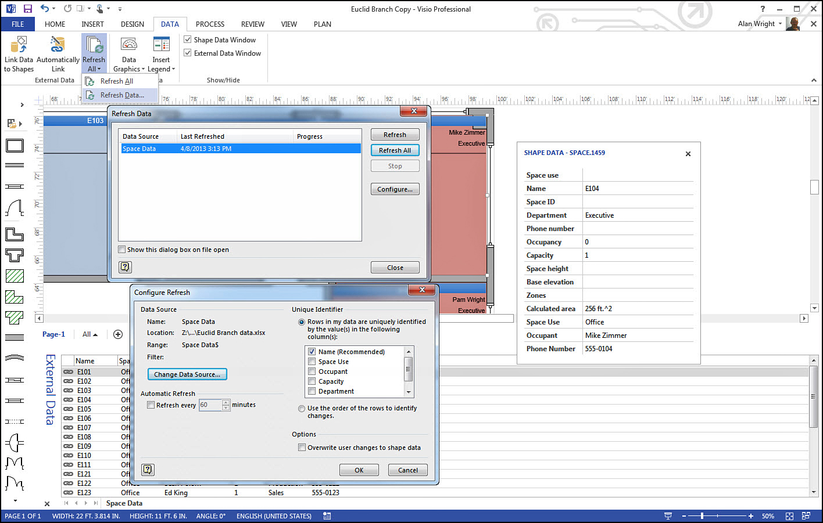The height and width of the screenshot is (523, 823).
Task: Click Refresh button in Refresh Data dialog
Action: click(x=395, y=135)
